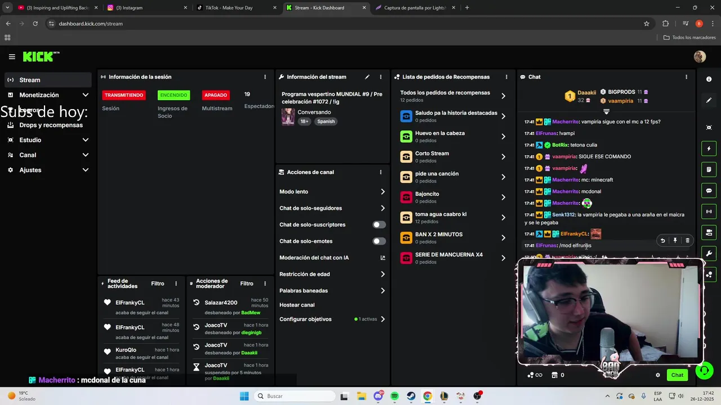Open Chat de solo-seguidores settings
Viewport: 721px width, 405px height.
point(332,208)
